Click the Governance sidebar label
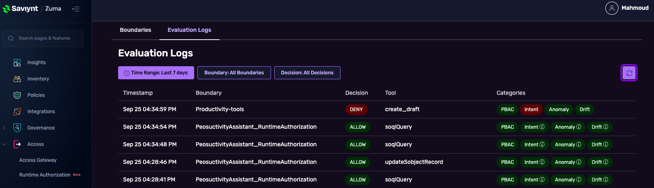 41,128
